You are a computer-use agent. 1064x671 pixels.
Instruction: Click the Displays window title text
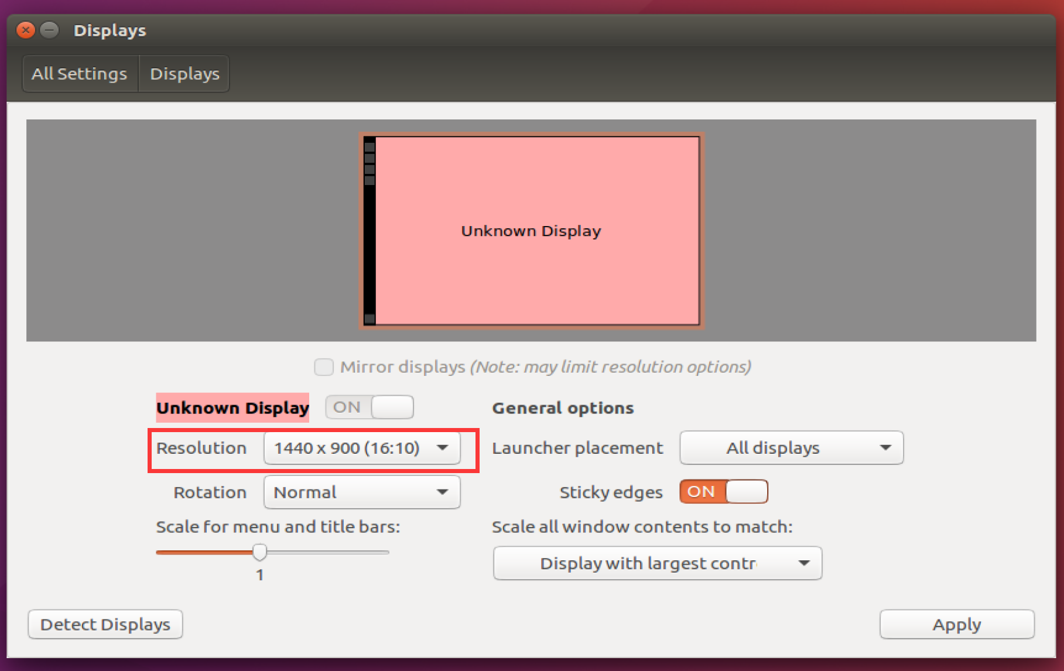click(x=110, y=30)
